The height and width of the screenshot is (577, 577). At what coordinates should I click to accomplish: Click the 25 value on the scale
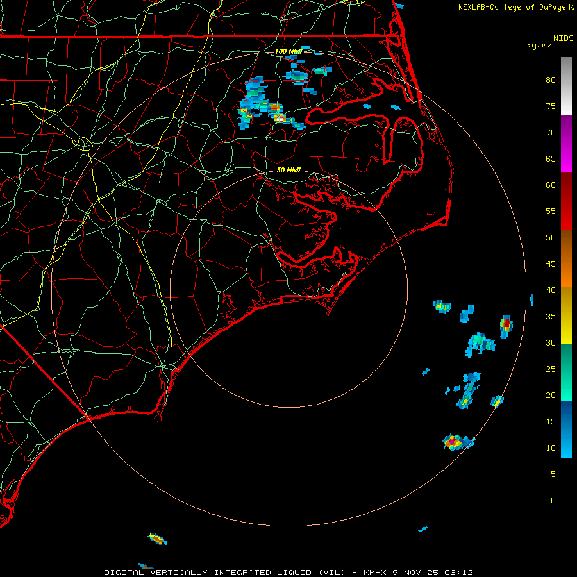[551, 369]
